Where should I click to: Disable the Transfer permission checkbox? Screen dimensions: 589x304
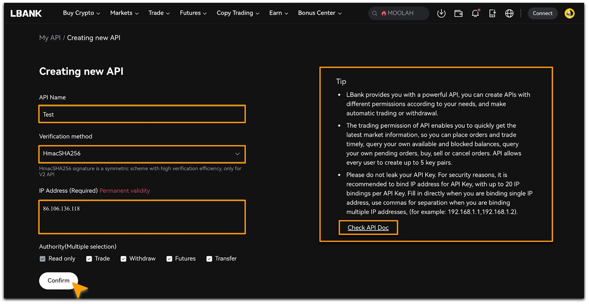tap(209, 259)
